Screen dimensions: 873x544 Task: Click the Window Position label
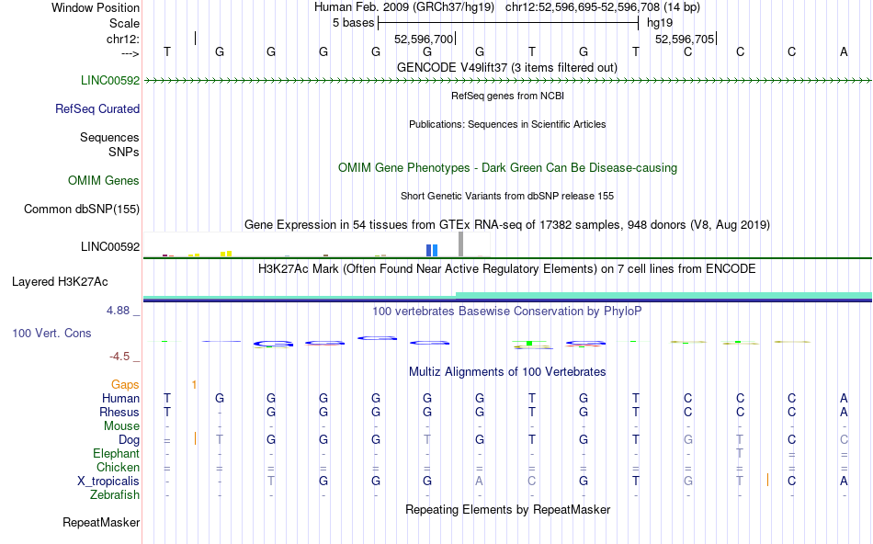pos(96,7)
